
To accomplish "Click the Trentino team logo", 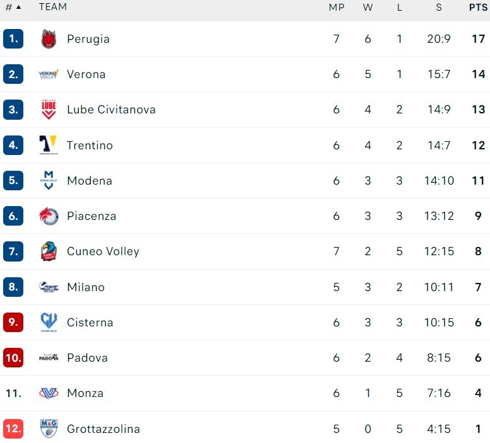I will tap(49, 145).
